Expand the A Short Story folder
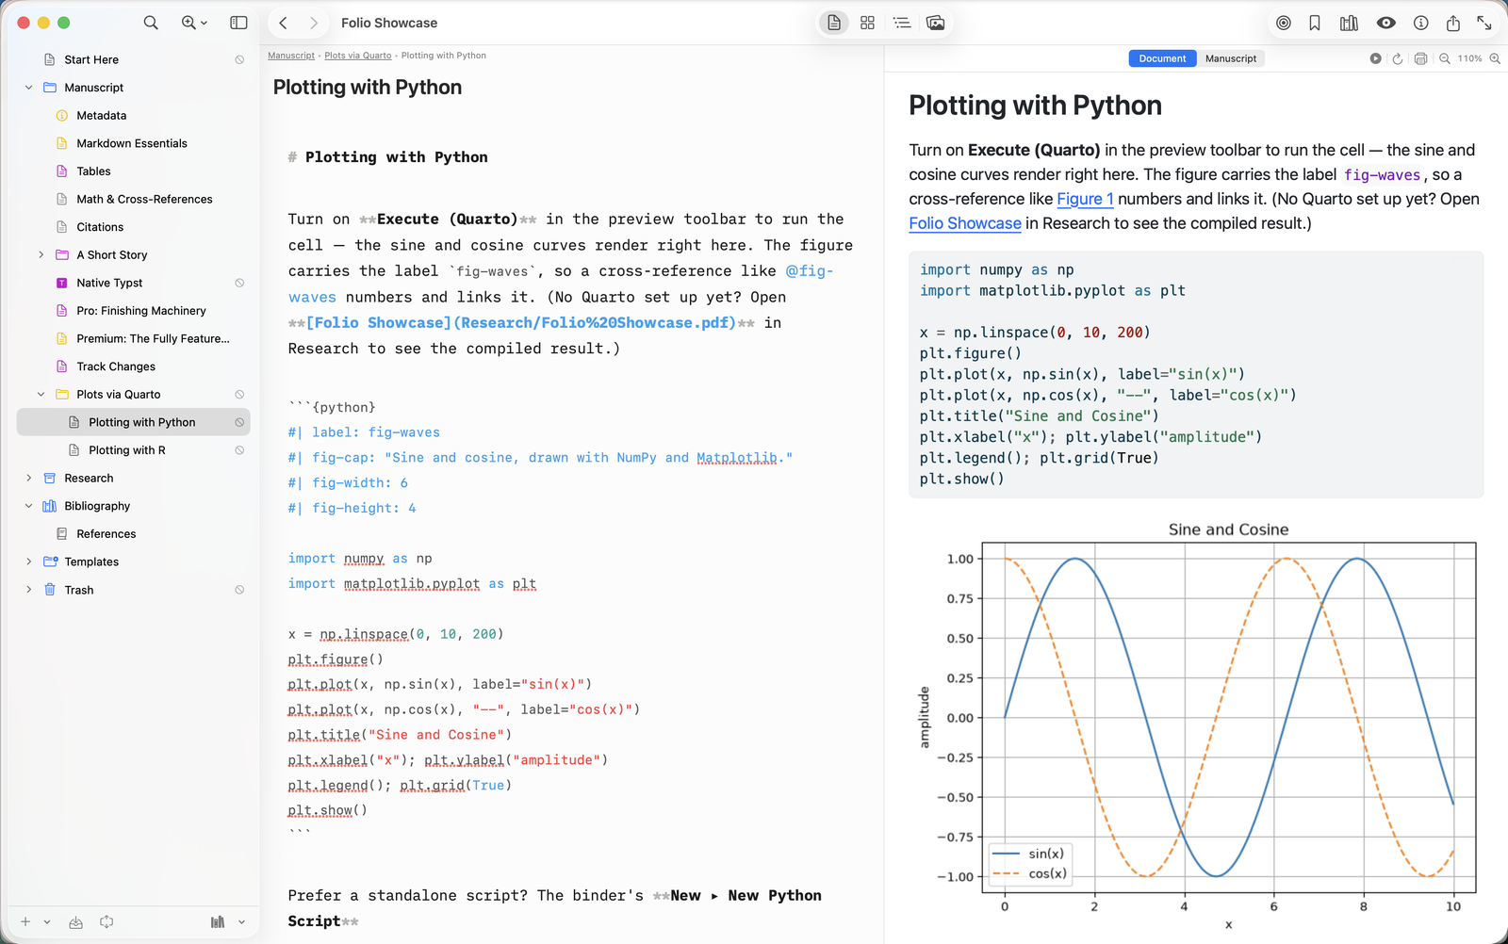Screen dimensions: 1508x944 (x=41, y=255)
